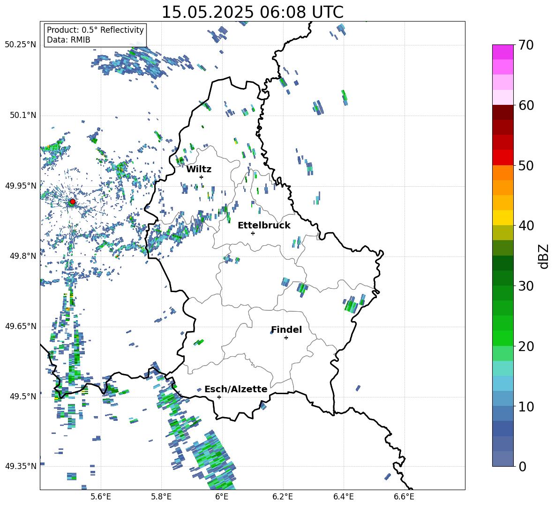Click 'Data: RMIB' text
Screen dimensions: 555x506
(68, 40)
